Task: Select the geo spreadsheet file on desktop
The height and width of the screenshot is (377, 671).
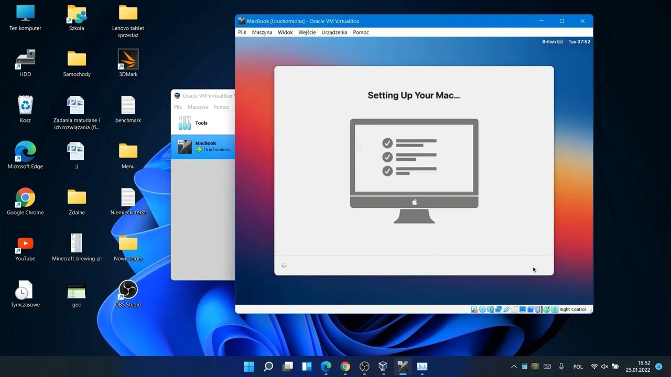Action: [x=77, y=294]
